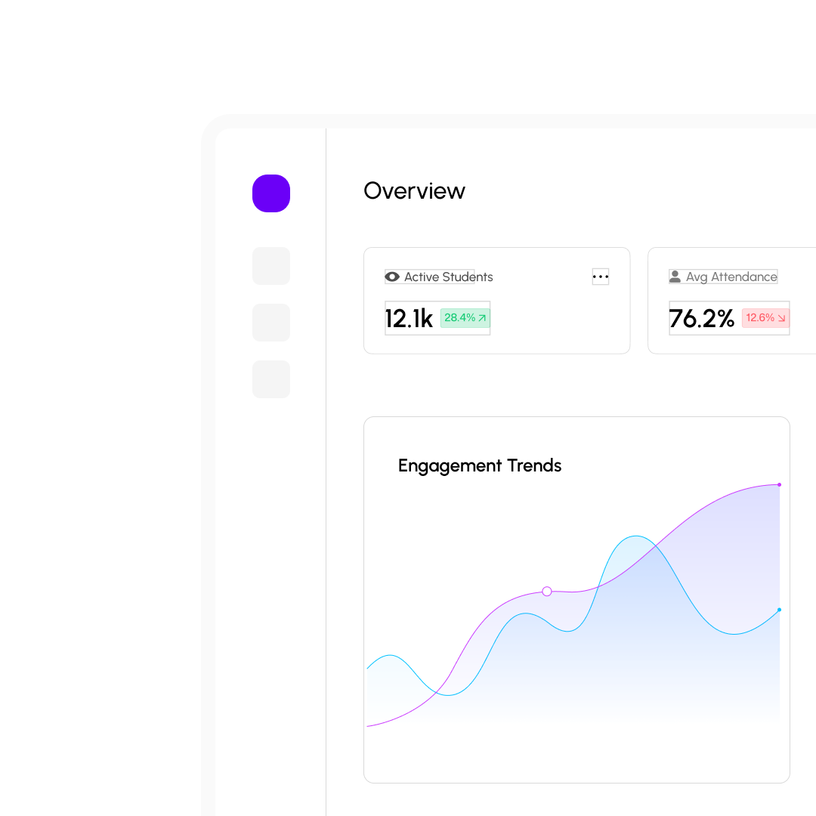Toggle the 12.6% decline badge
Screen dimensions: 816x816
pos(765,318)
